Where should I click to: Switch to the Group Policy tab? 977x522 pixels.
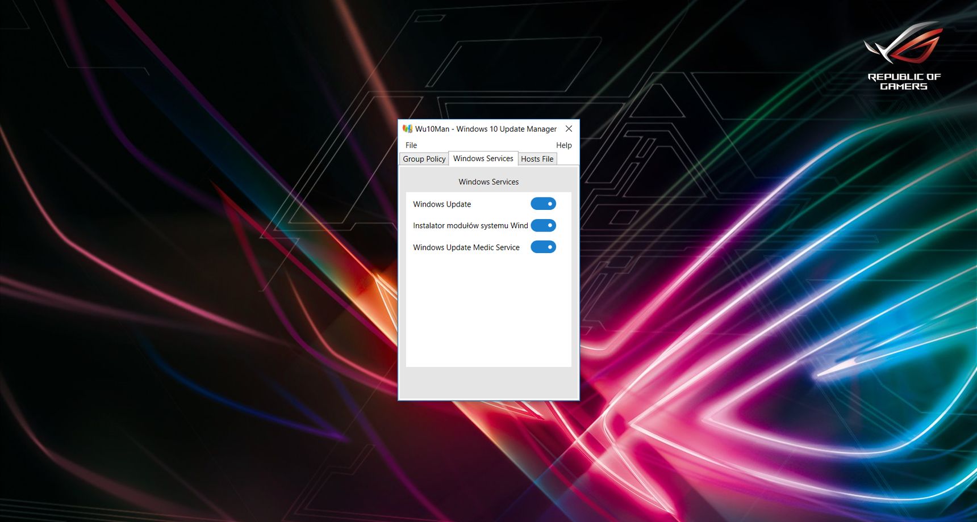424,159
